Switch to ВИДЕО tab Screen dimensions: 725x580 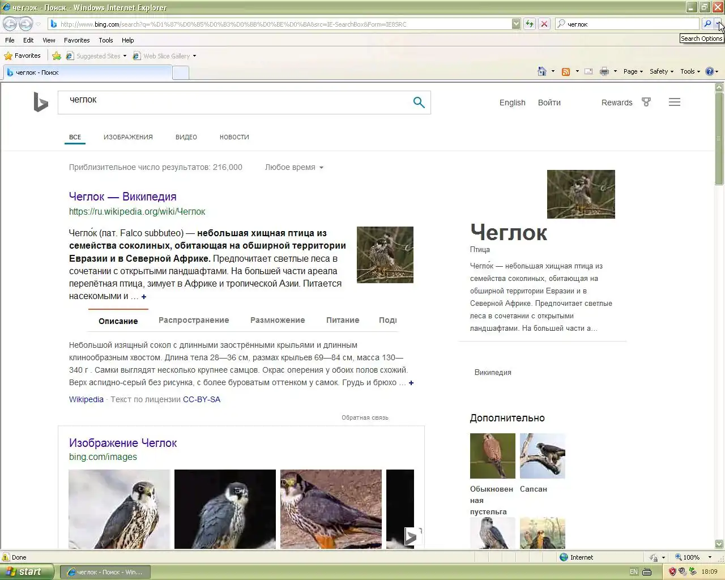pyautogui.click(x=186, y=137)
